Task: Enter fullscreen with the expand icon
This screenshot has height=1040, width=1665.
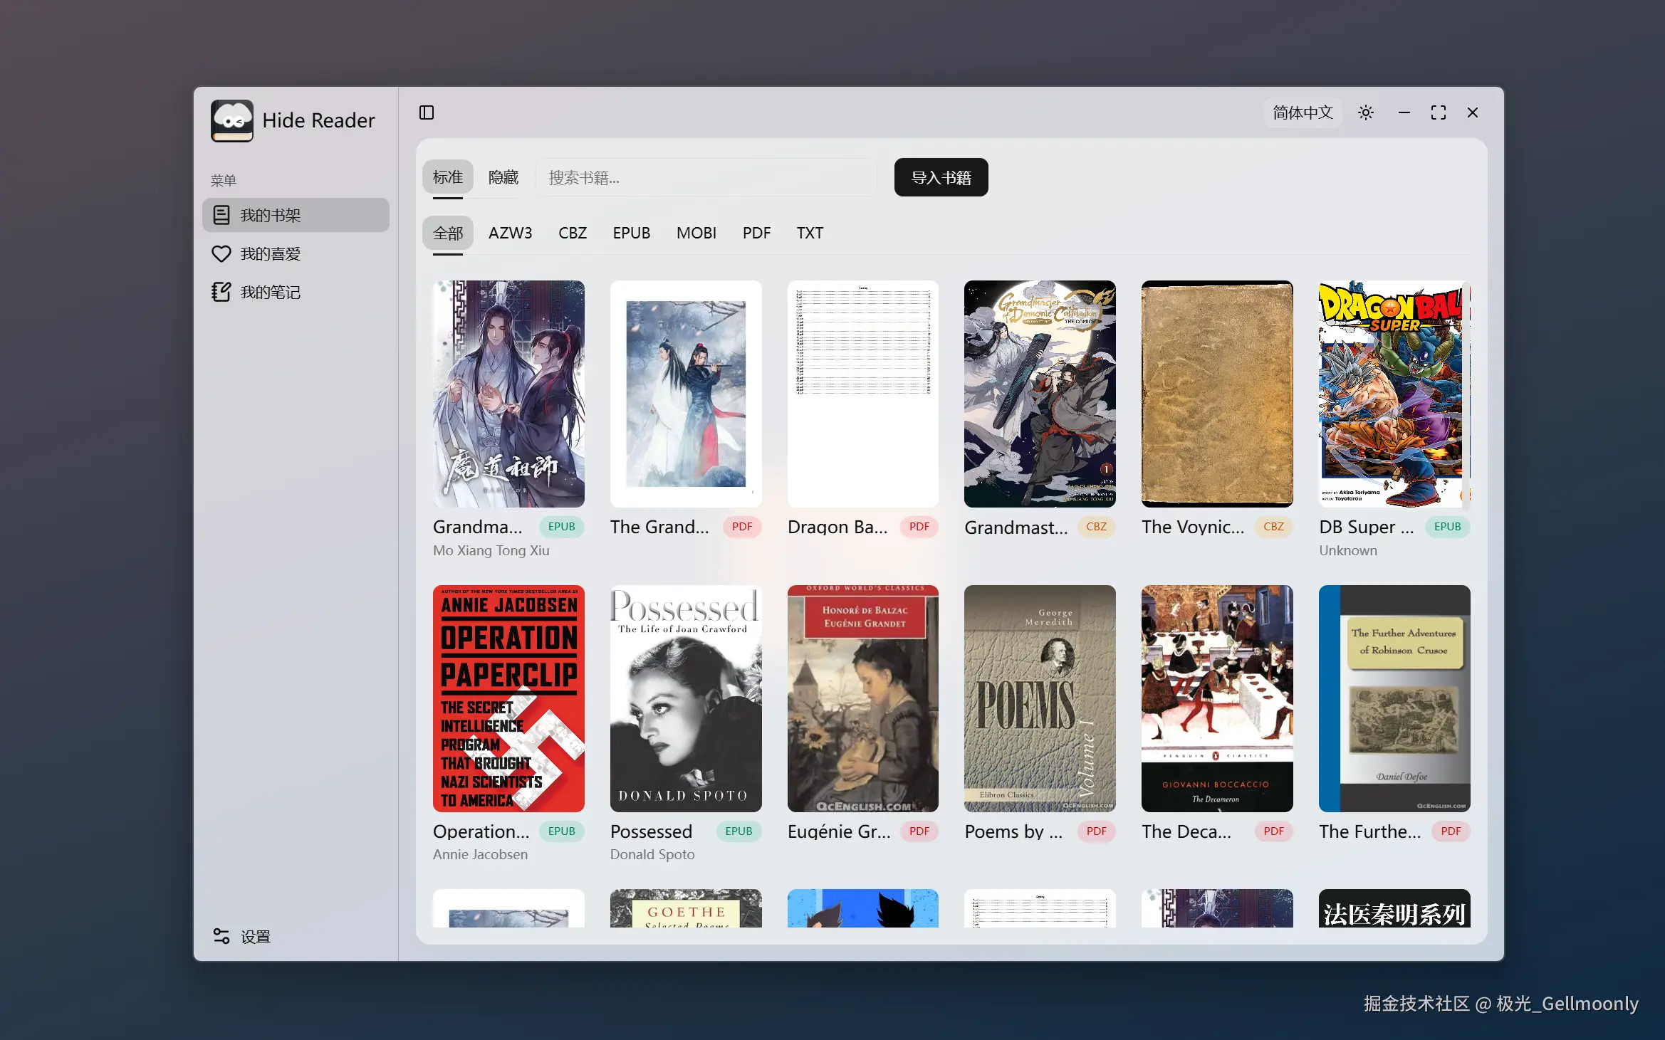Action: [x=1438, y=112]
